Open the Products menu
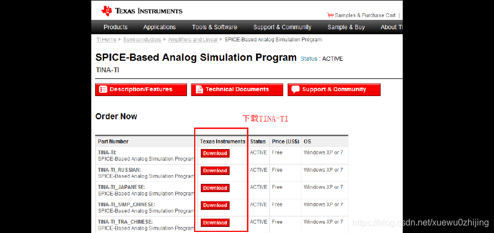 [x=115, y=27]
